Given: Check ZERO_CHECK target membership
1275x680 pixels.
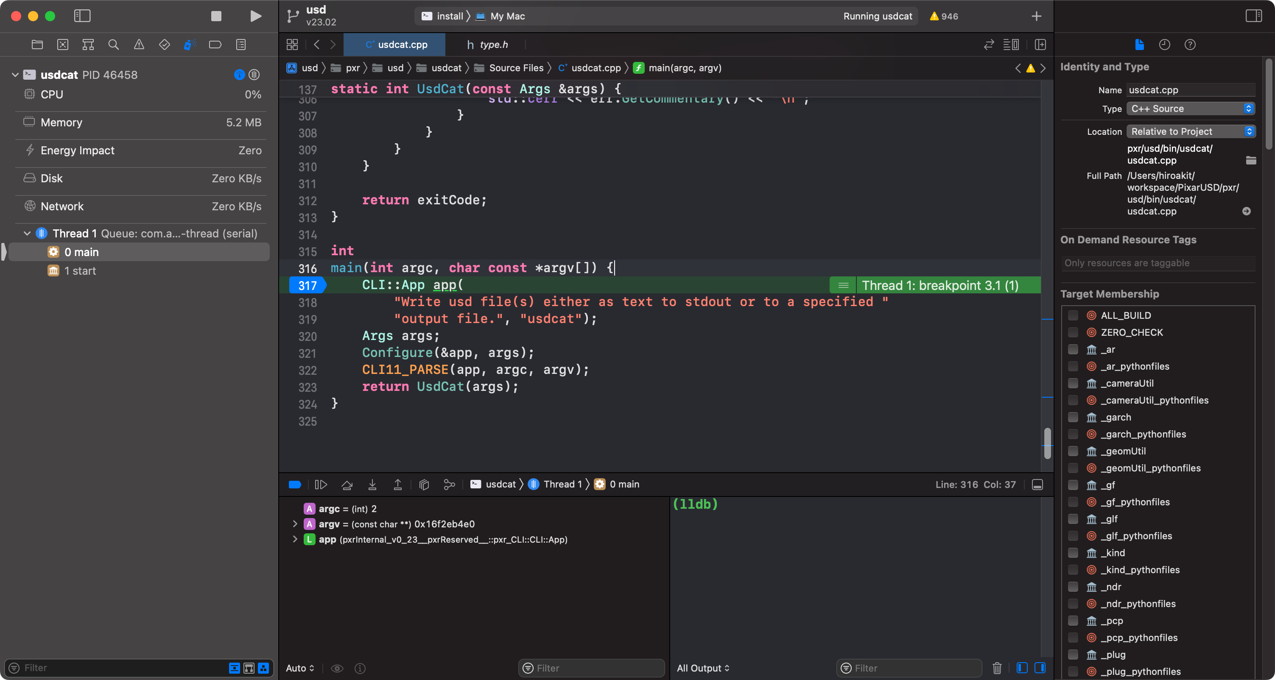Looking at the screenshot, I should [x=1073, y=332].
